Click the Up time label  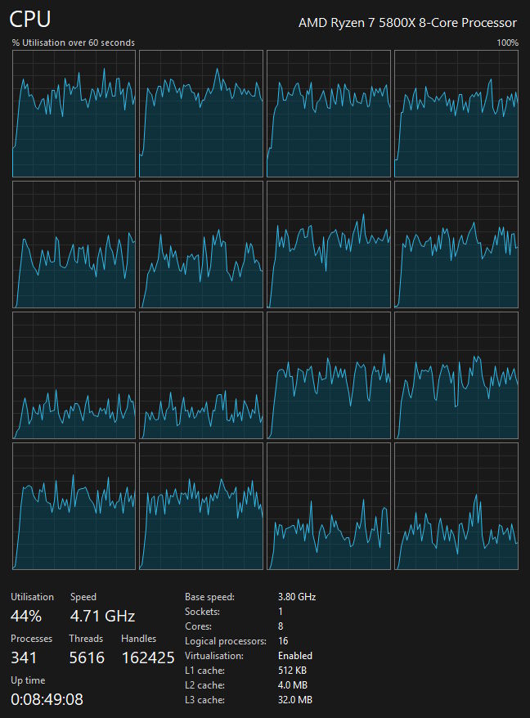click(x=28, y=680)
